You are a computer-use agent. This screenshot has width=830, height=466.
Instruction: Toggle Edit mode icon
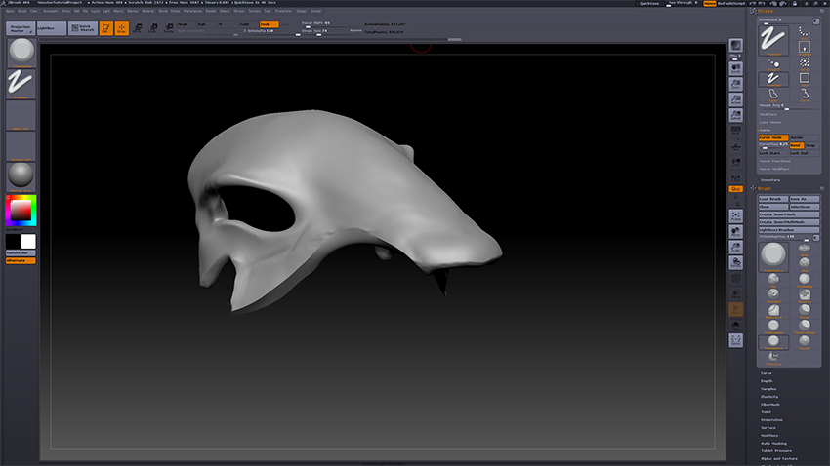click(106, 28)
